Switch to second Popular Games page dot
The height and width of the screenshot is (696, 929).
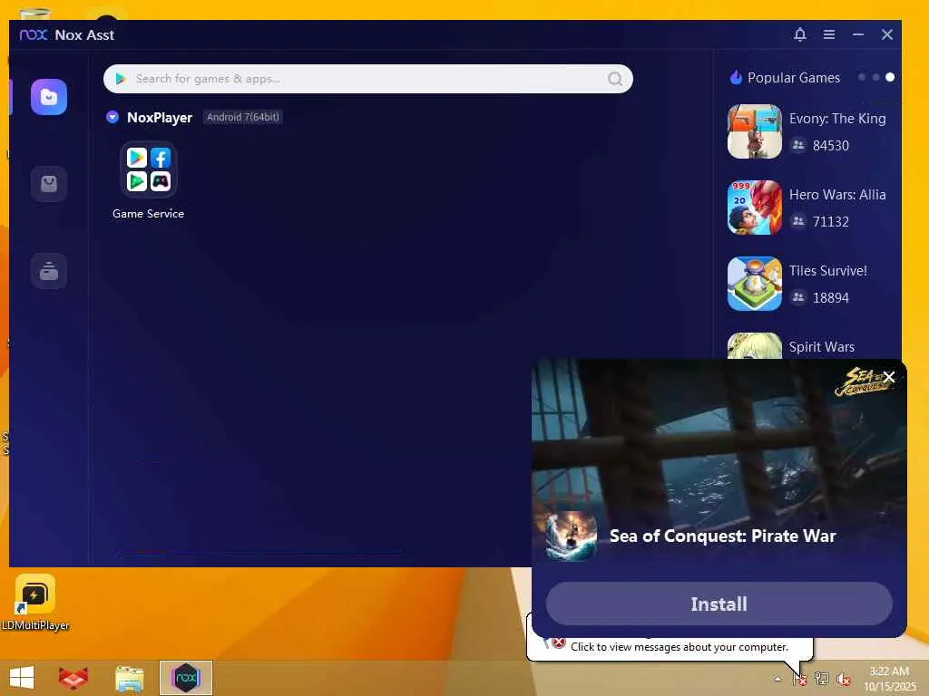(x=875, y=78)
